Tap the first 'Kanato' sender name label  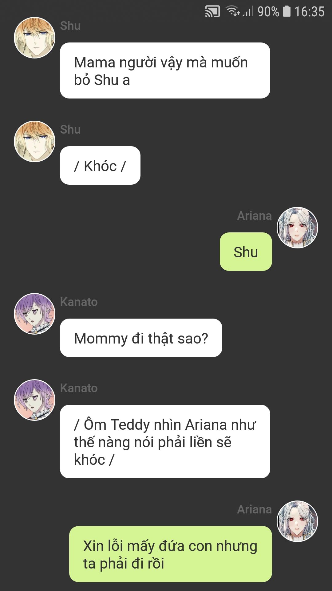(79, 302)
